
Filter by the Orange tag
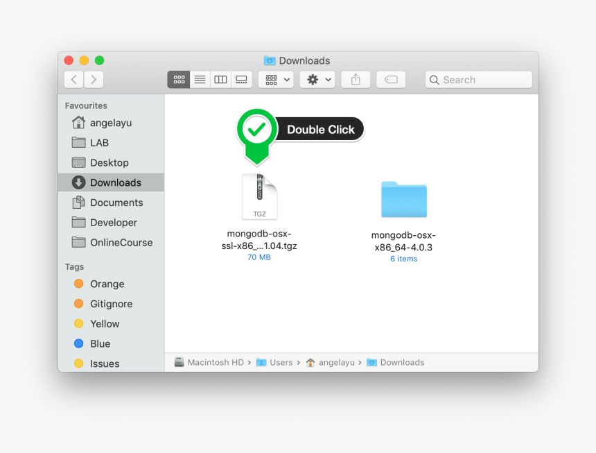pyautogui.click(x=111, y=284)
